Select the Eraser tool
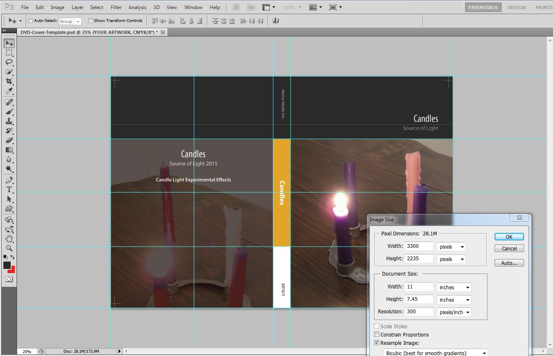Screen dimensions: 553x356 point(9,140)
